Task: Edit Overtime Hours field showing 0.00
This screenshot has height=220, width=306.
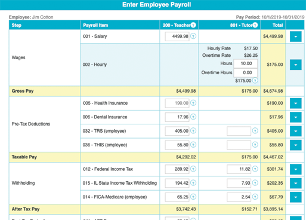Action: coord(246,72)
